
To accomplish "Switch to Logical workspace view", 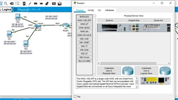I will (x=6, y=9).
